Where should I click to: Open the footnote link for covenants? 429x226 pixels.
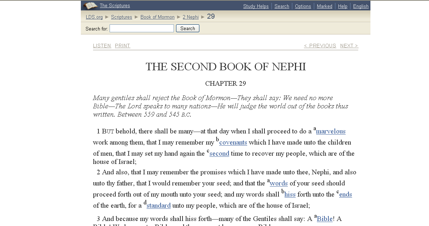(233, 142)
